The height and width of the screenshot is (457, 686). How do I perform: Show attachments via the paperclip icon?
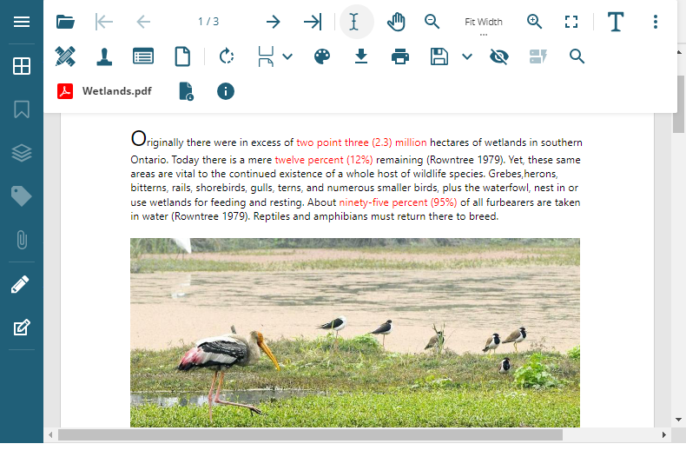click(x=22, y=240)
